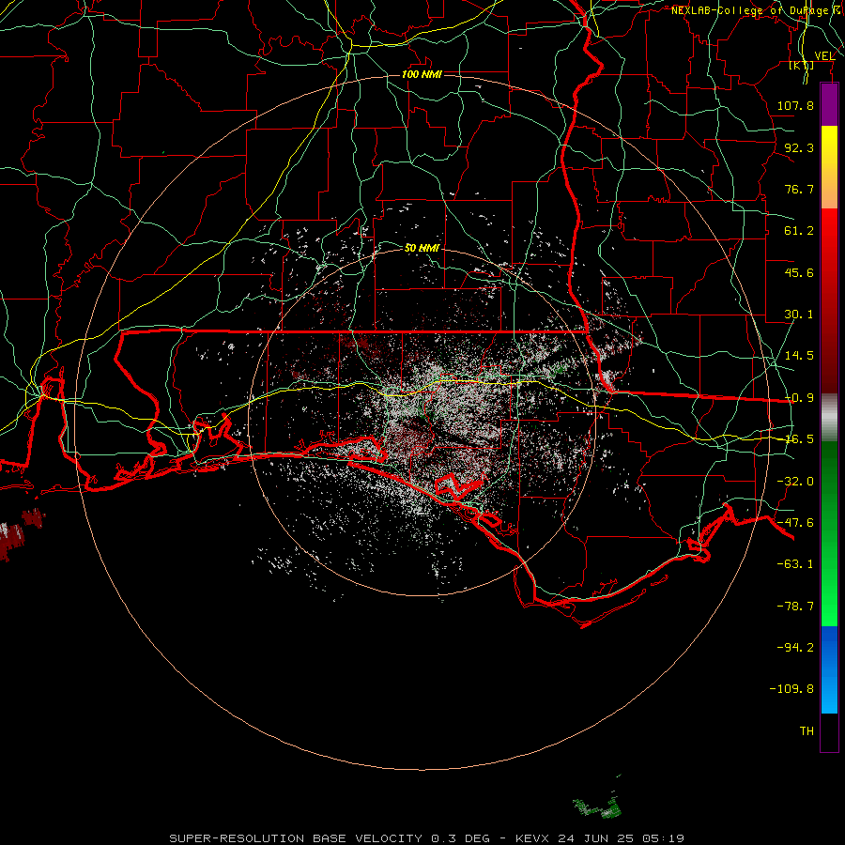The image size is (845, 845).
Task: Click the -109.8 velocity scale value
Action: coord(791,689)
